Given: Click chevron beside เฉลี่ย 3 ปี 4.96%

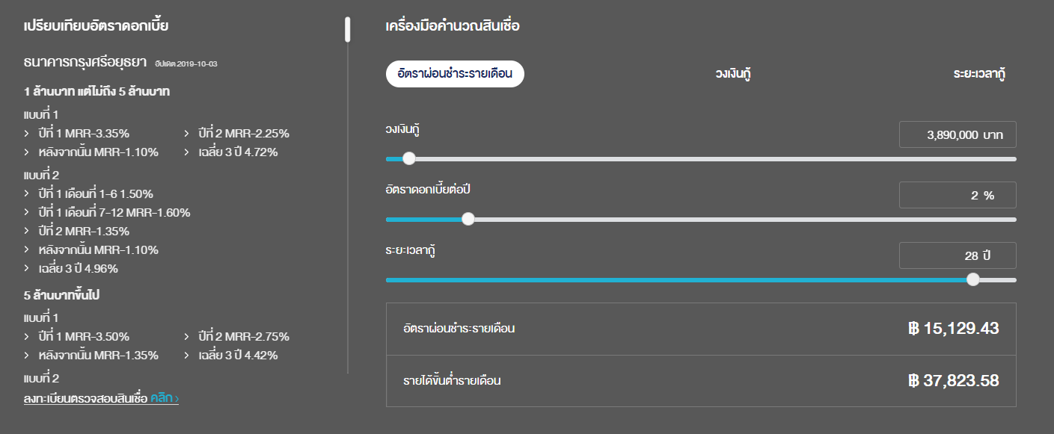Looking at the screenshot, I should pos(27,269).
